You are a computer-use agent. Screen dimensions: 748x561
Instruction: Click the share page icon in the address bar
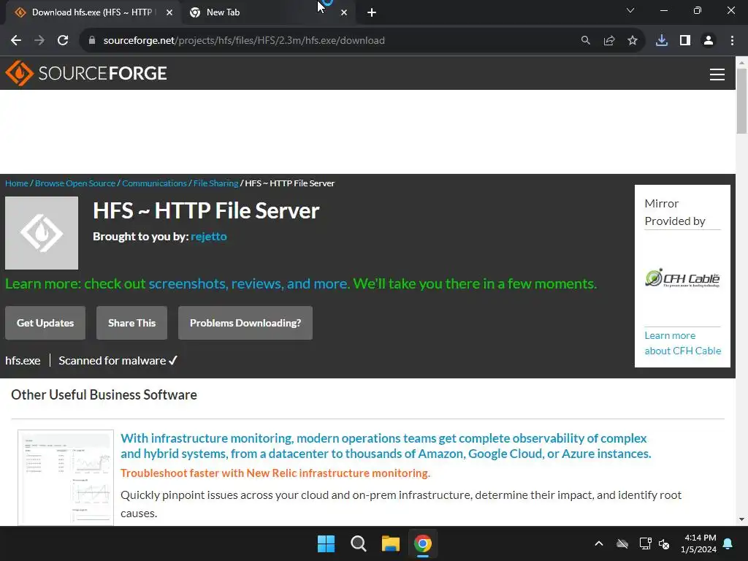(x=609, y=41)
